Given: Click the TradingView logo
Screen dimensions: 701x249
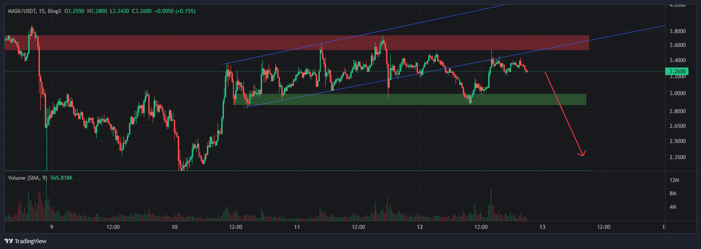Looking at the screenshot, I should [26, 241].
